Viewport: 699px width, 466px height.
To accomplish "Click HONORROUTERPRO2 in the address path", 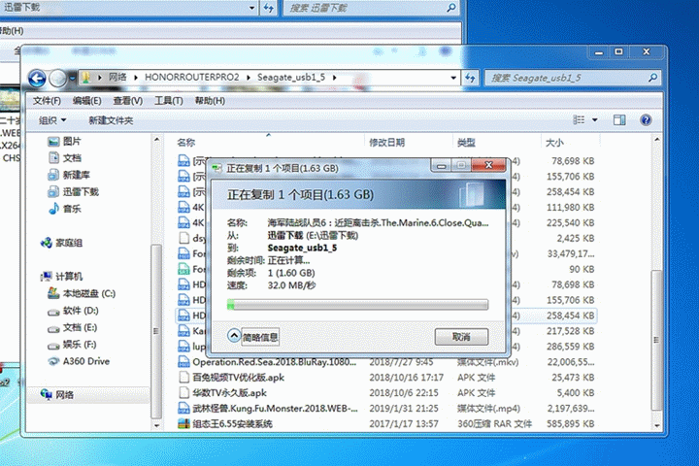I will click(x=191, y=78).
